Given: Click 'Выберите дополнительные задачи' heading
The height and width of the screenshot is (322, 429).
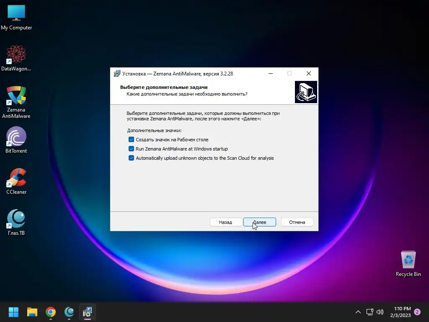Looking at the screenshot, I should pos(164,87).
